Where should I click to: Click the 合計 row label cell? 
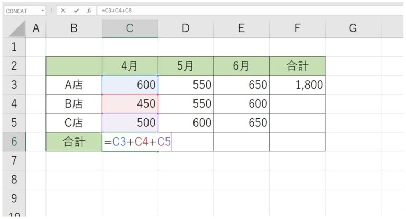click(x=74, y=142)
